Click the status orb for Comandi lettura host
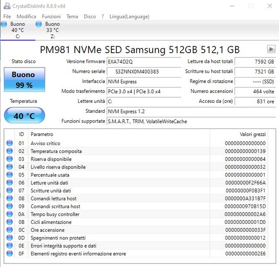 point(10,198)
